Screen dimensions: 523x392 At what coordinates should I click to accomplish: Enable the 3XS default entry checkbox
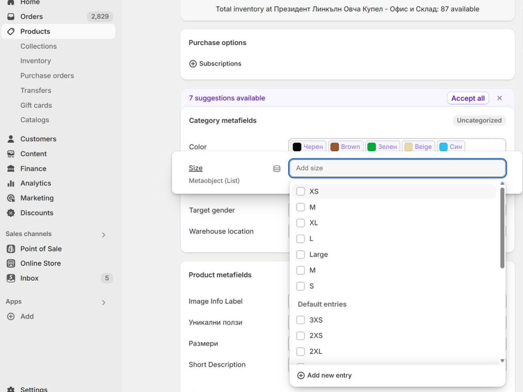(x=301, y=320)
